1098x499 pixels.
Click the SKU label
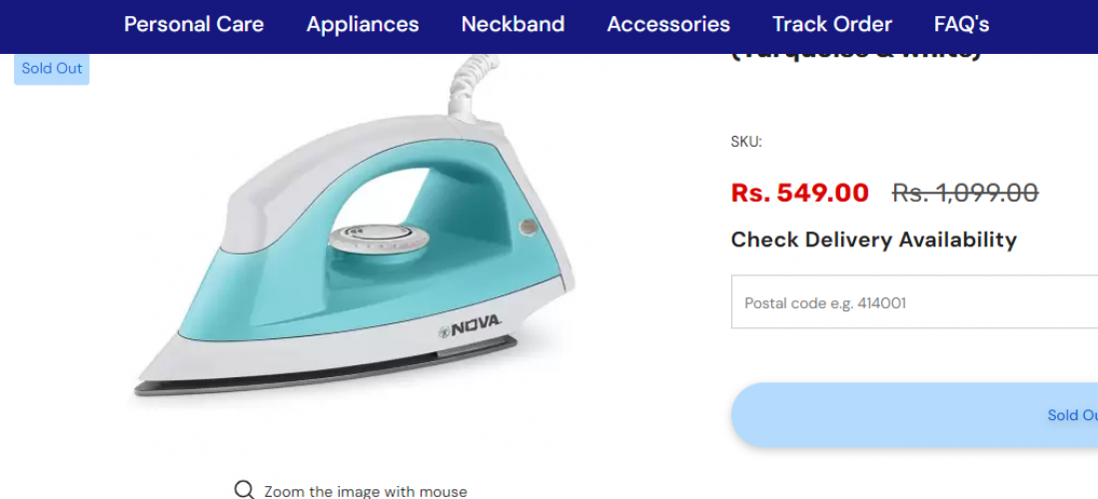click(x=746, y=142)
